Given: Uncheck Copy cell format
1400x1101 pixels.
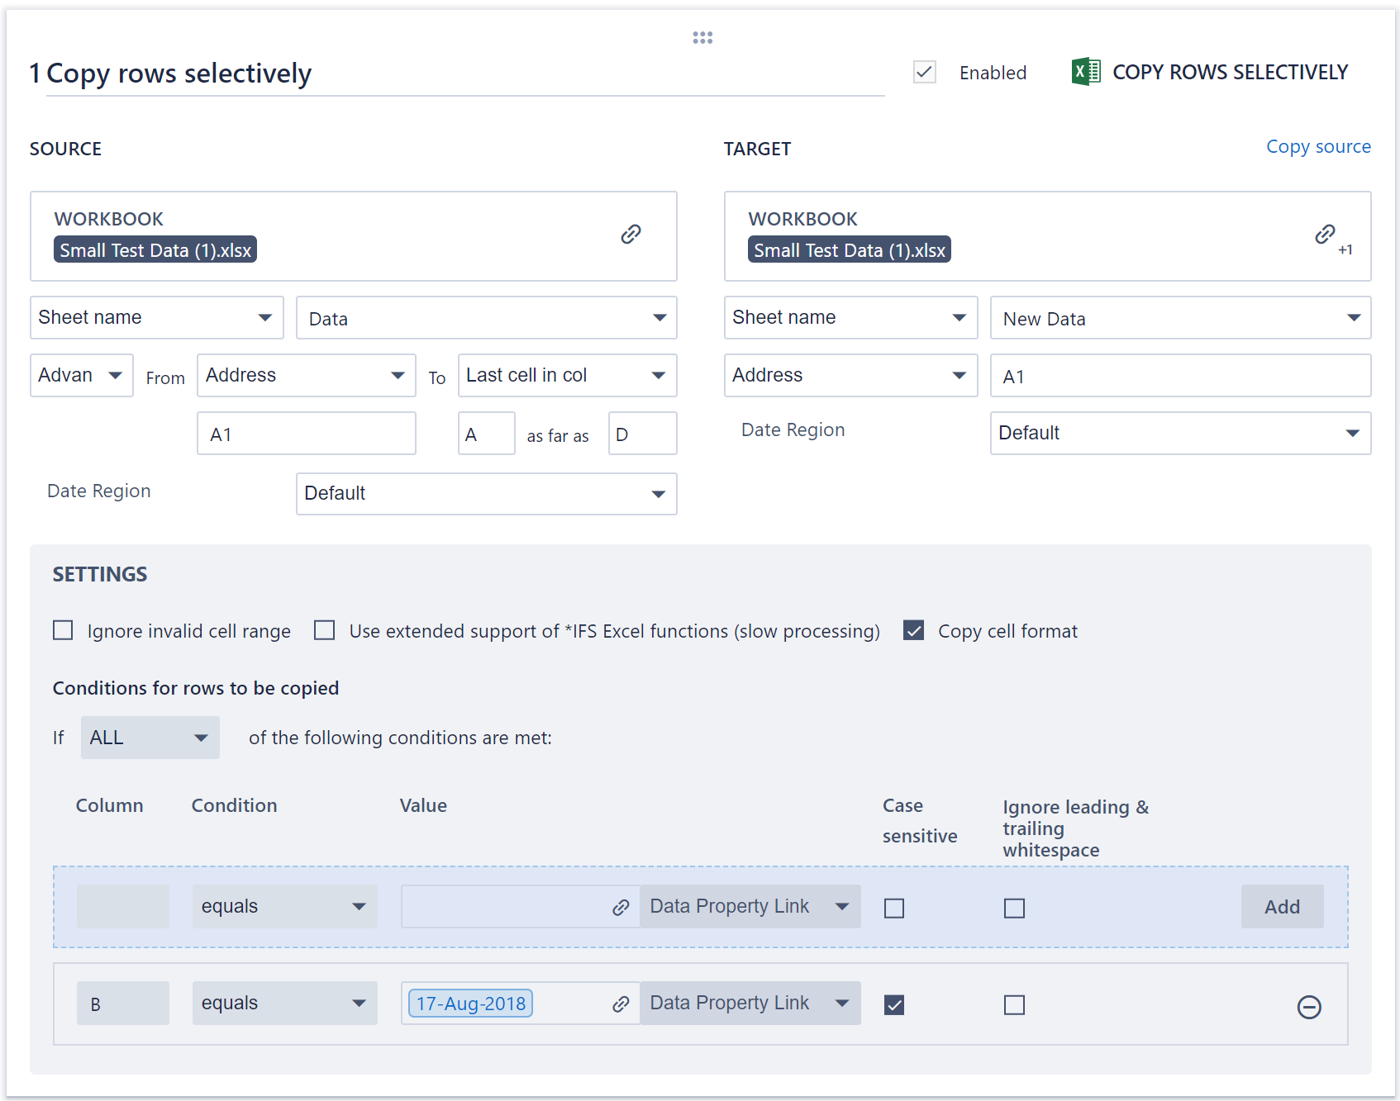Looking at the screenshot, I should pyautogui.click(x=913, y=631).
